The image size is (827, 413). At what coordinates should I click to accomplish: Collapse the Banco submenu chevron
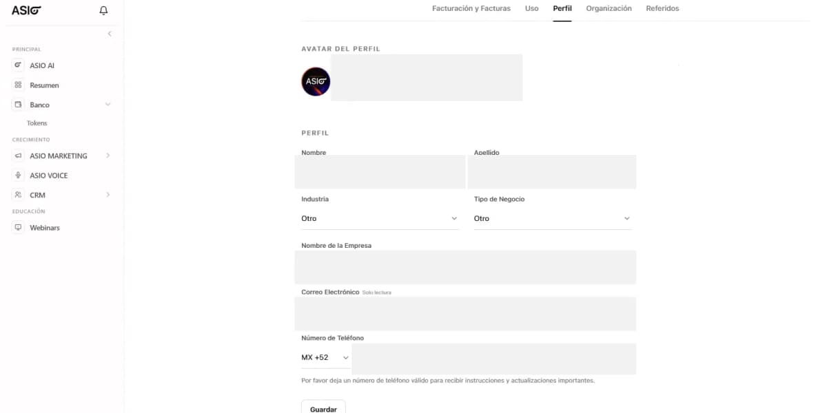tap(108, 105)
